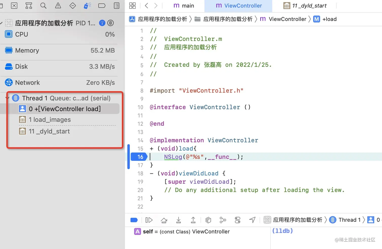Open the Symbol navigator hierarchy icon
This screenshot has width=382, height=249.
pyautogui.click(x=29, y=6)
